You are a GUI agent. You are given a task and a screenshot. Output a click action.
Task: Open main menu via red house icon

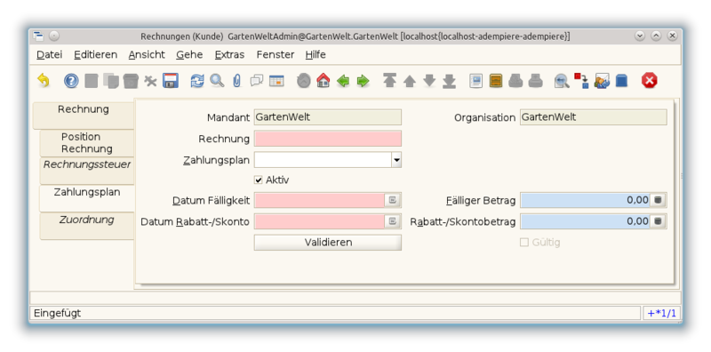(x=324, y=81)
